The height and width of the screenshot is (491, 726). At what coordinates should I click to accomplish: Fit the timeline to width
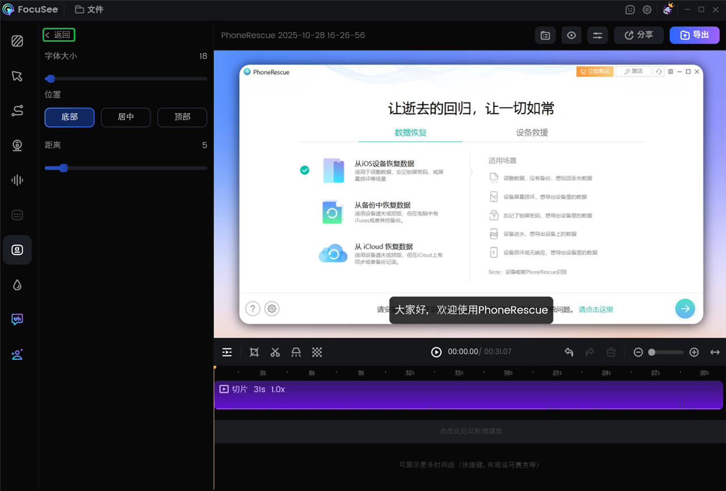pyautogui.click(x=715, y=352)
